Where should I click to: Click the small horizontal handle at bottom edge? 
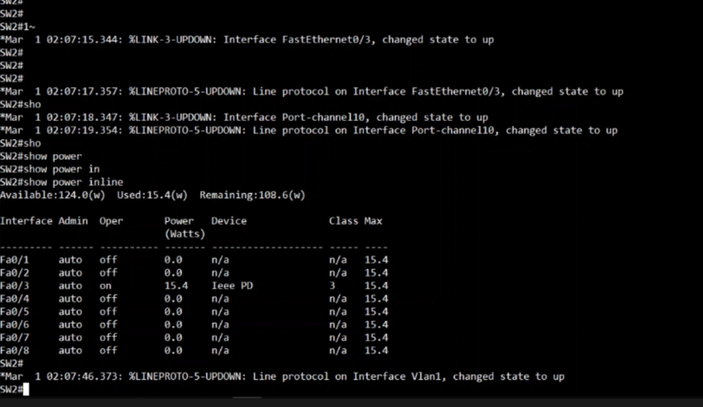(247, 397)
